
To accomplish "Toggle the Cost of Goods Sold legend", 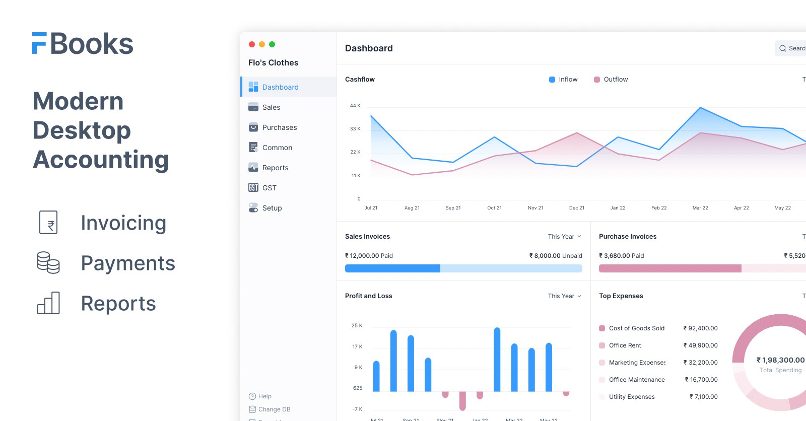I will (602, 328).
